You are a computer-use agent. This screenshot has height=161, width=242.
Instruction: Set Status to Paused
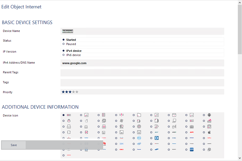(63, 44)
